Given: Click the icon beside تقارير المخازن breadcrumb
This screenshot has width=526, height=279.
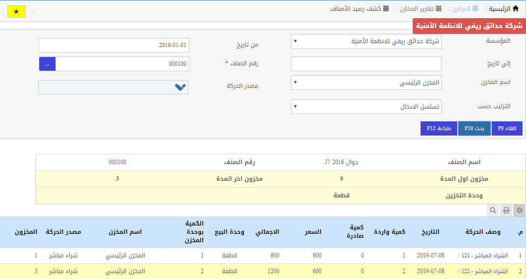Looking at the screenshot, I should pyautogui.click(x=438, y=8).
